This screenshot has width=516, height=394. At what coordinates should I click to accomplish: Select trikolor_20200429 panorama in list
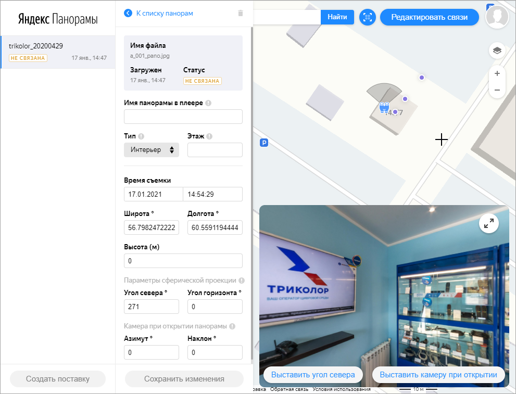[x=58, y=52]
